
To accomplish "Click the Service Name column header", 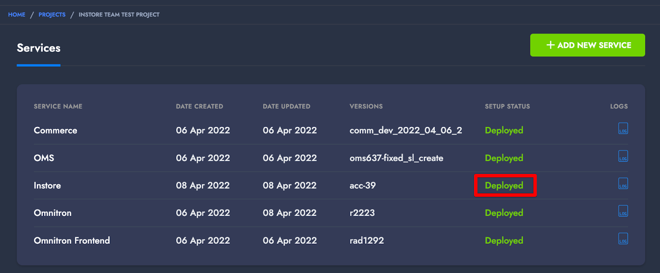I will coord(58,106).
